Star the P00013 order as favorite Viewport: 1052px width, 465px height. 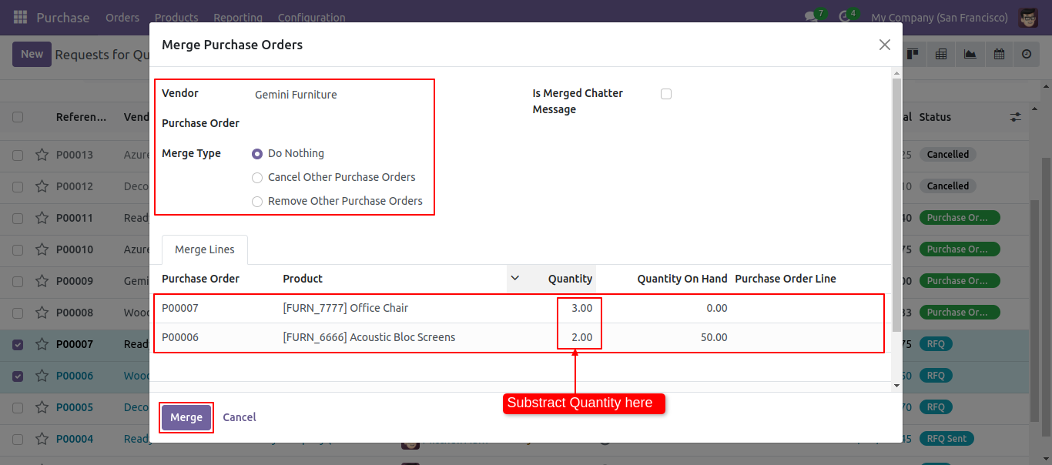[x=42, y=155]
